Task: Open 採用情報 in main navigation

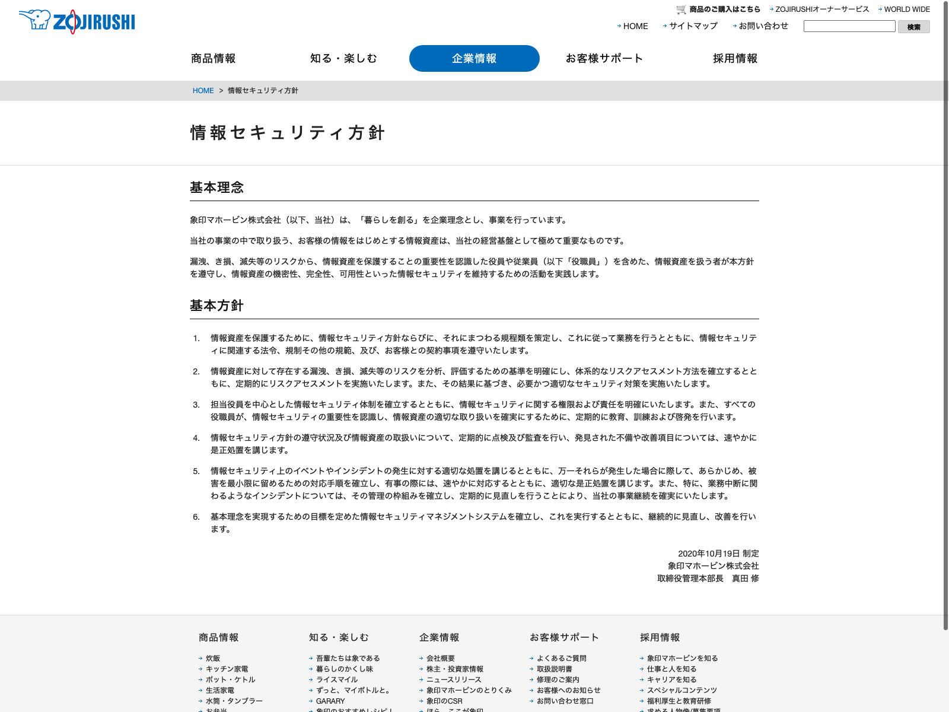Action: [x=735, y=58]
